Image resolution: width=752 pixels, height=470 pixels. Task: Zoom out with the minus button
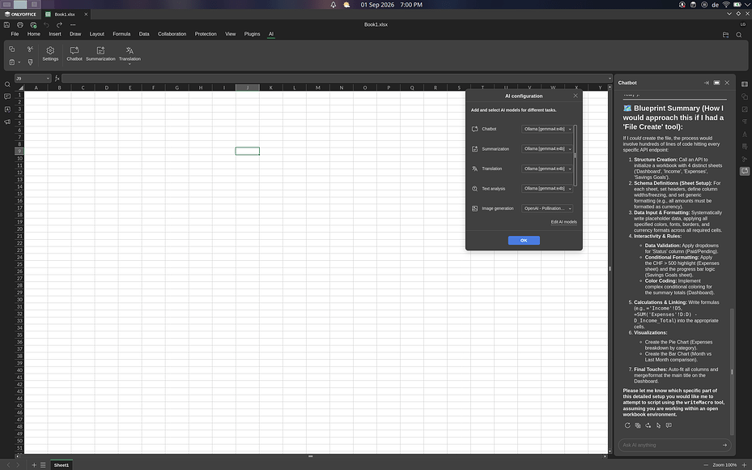706,464
